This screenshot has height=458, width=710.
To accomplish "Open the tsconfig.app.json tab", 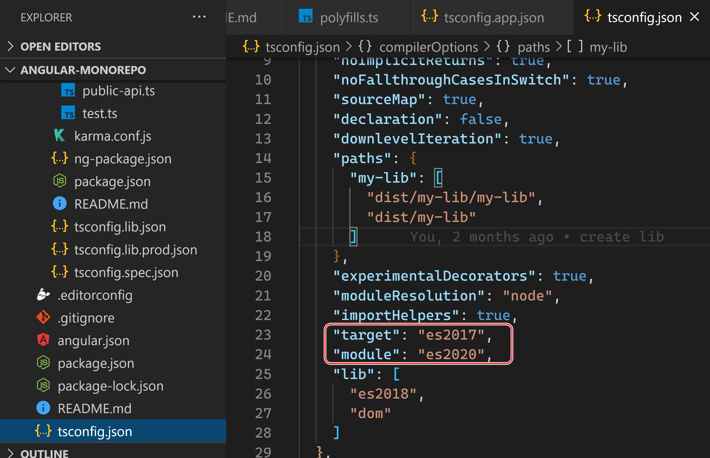I will (x=493, y=17).
